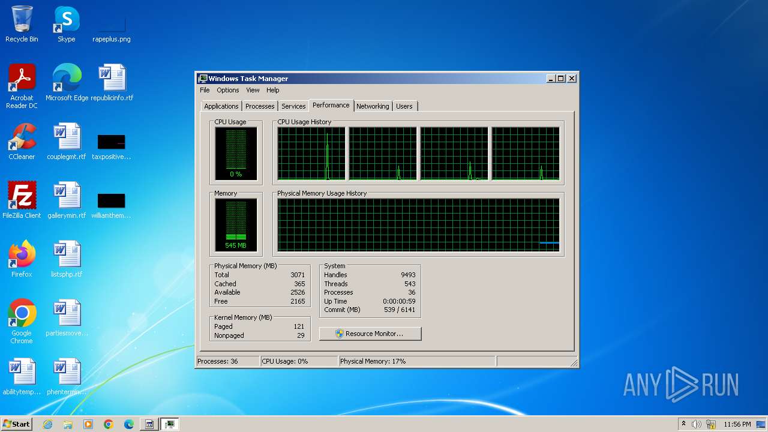Click the Memory 545 MB meter

point(236,225)
